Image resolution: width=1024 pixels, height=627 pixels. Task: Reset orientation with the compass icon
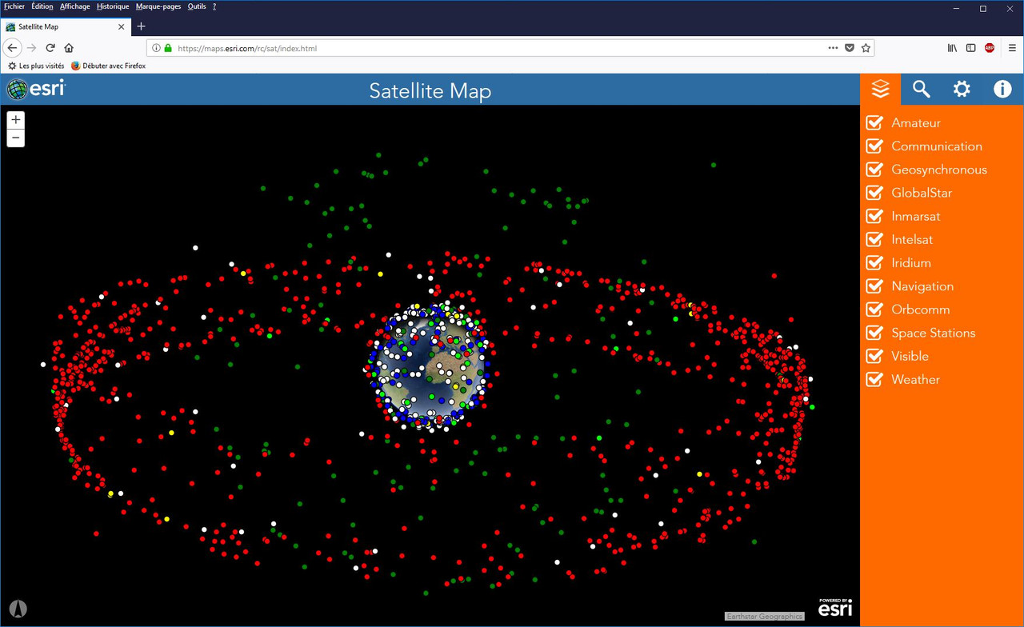pos(18,609)
